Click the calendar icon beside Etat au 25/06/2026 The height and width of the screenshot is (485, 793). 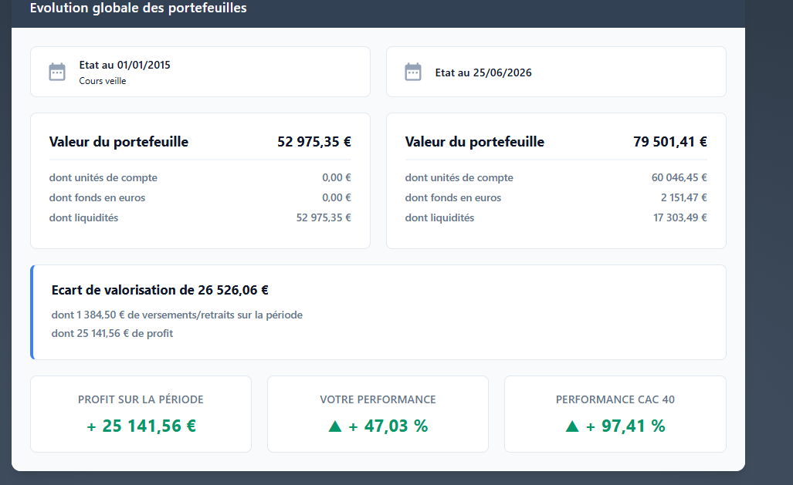coord(413,72)
